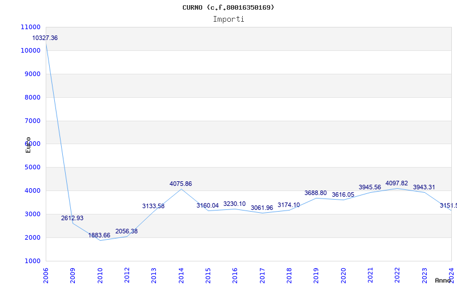
Task: Click the 2023 x-axis year label
Action: tap(424, 276)
